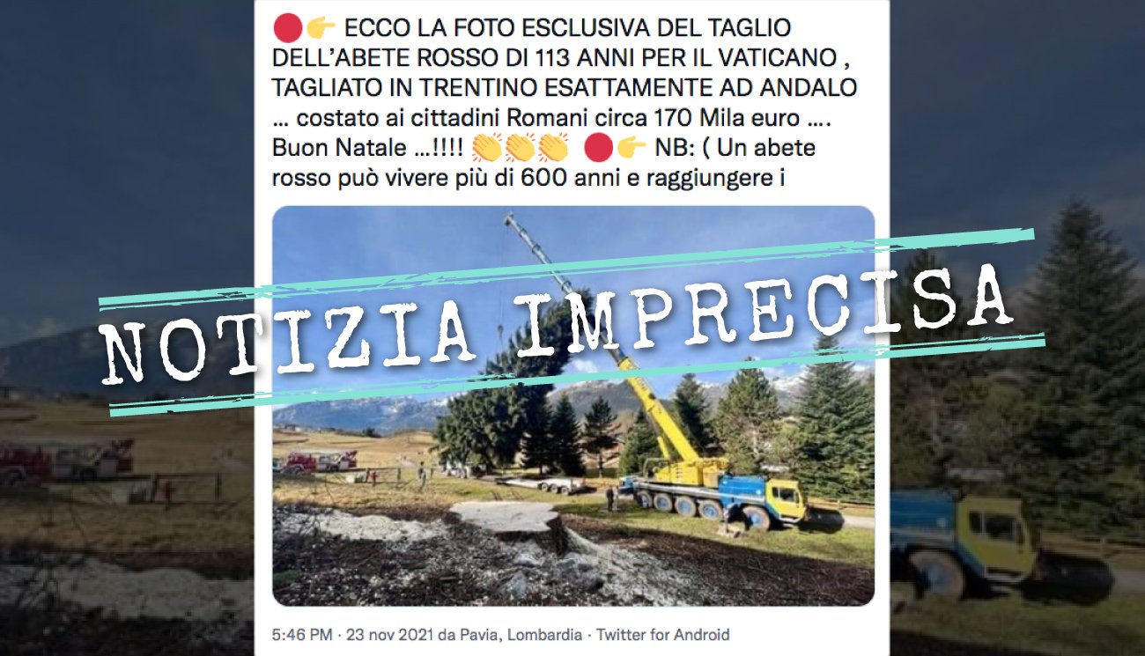Open the tweet's attached crane photo

point(573,406)
